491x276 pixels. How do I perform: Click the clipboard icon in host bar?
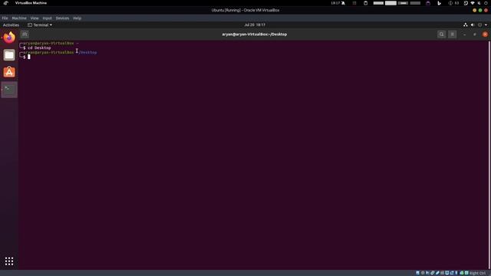pyautogui.click(x=365, y=3)
